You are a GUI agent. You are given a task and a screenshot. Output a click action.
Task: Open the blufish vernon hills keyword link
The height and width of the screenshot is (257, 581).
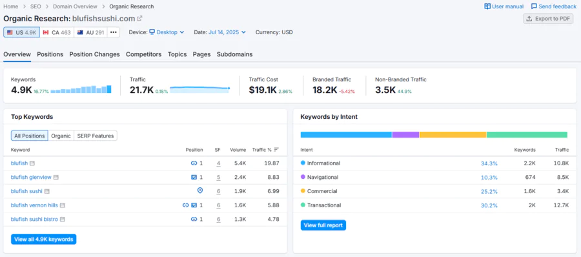[34, 205]
